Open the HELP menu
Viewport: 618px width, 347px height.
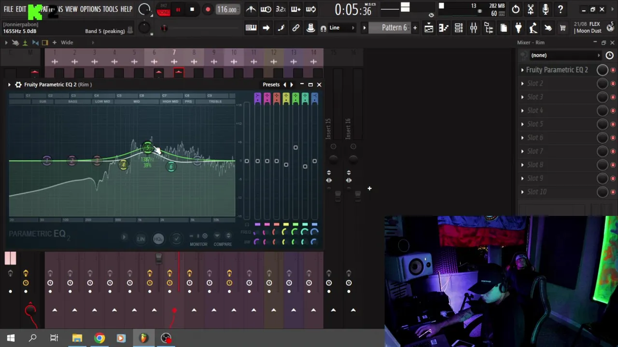click(126, 9)
